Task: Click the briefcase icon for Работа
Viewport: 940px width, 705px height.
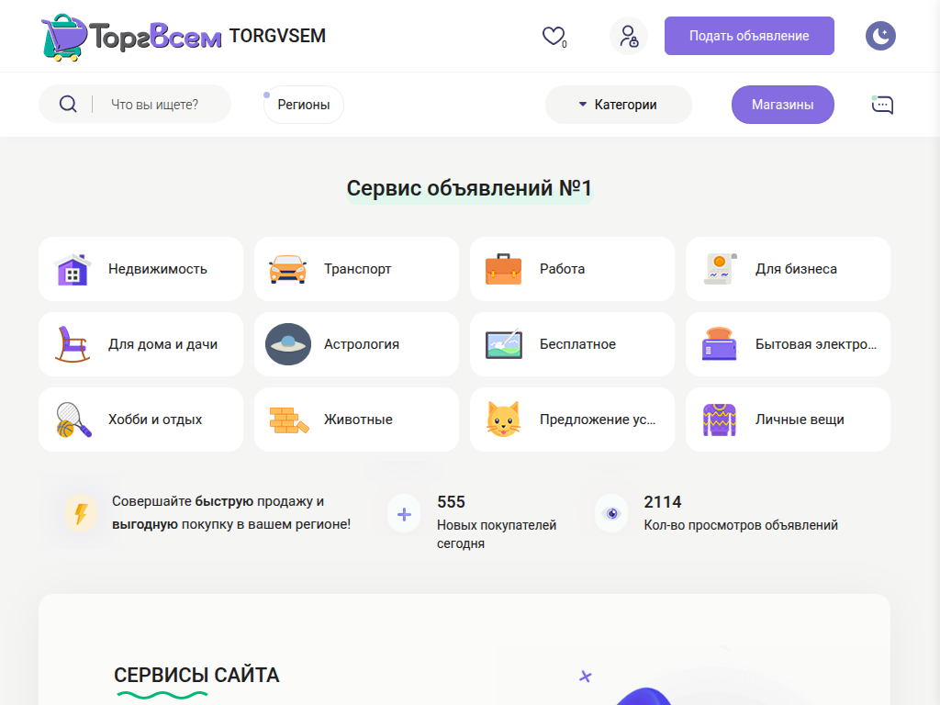Action: click(x=502, y=268)
